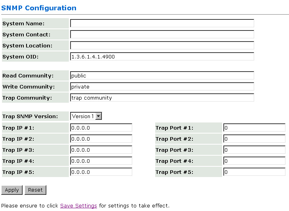Click the System OID field

(162, 57)
